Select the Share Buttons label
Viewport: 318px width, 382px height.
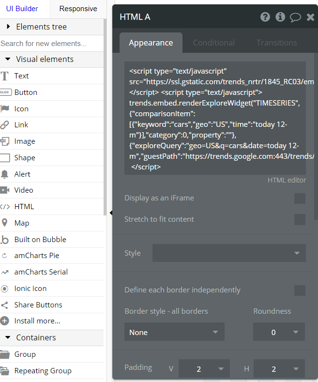[38, 305]
